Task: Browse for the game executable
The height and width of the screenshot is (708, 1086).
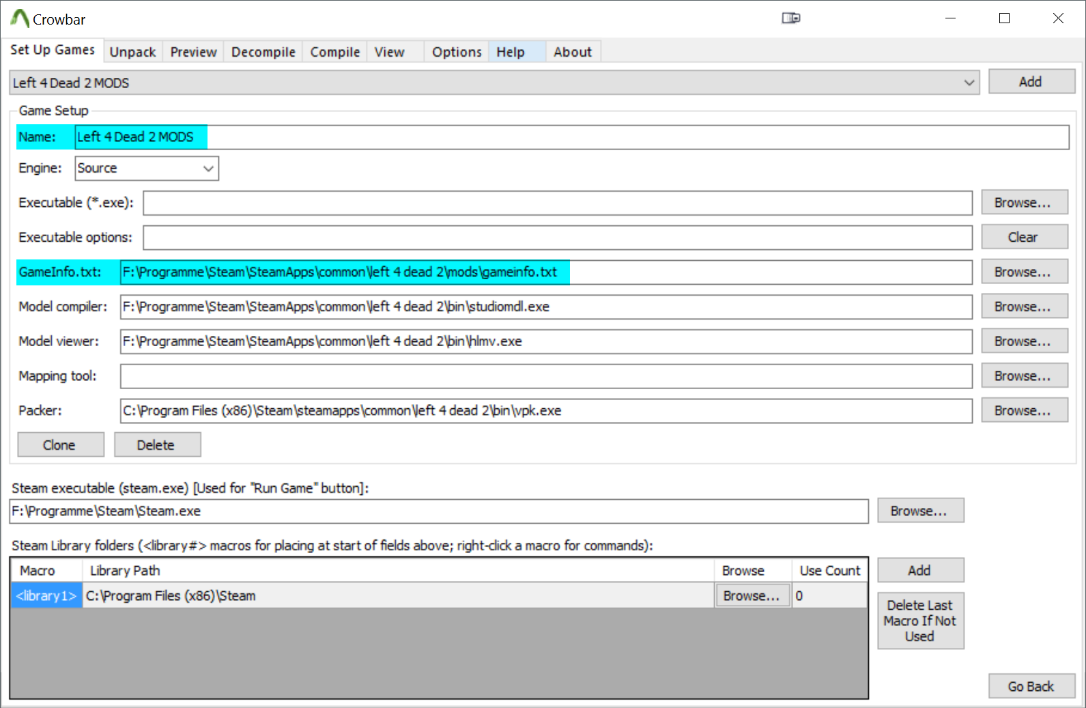Action: (1025, 203)
